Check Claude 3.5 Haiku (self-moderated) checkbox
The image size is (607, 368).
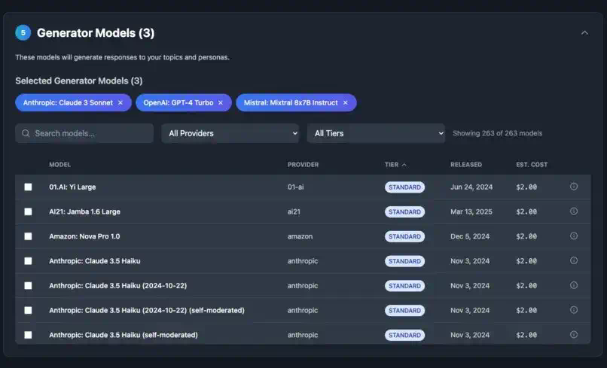tap(29, 335)
